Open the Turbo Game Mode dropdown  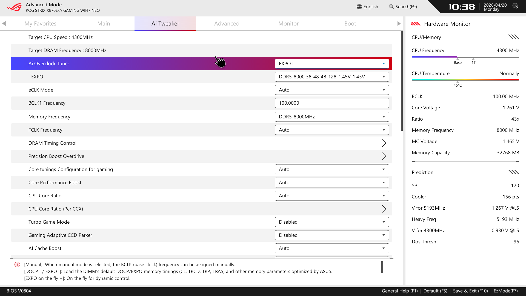[332, 222]
